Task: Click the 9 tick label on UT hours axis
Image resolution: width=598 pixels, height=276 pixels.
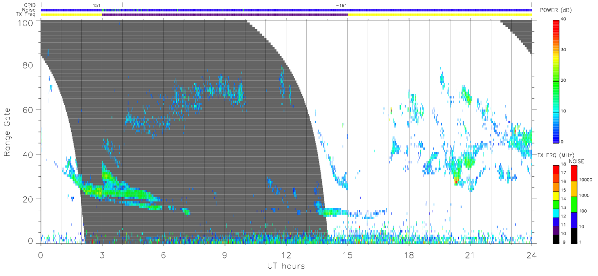Action: tap(224, 256)
